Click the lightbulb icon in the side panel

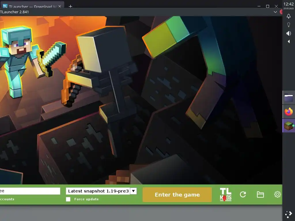pyautogui.click(x=289, y=25)
